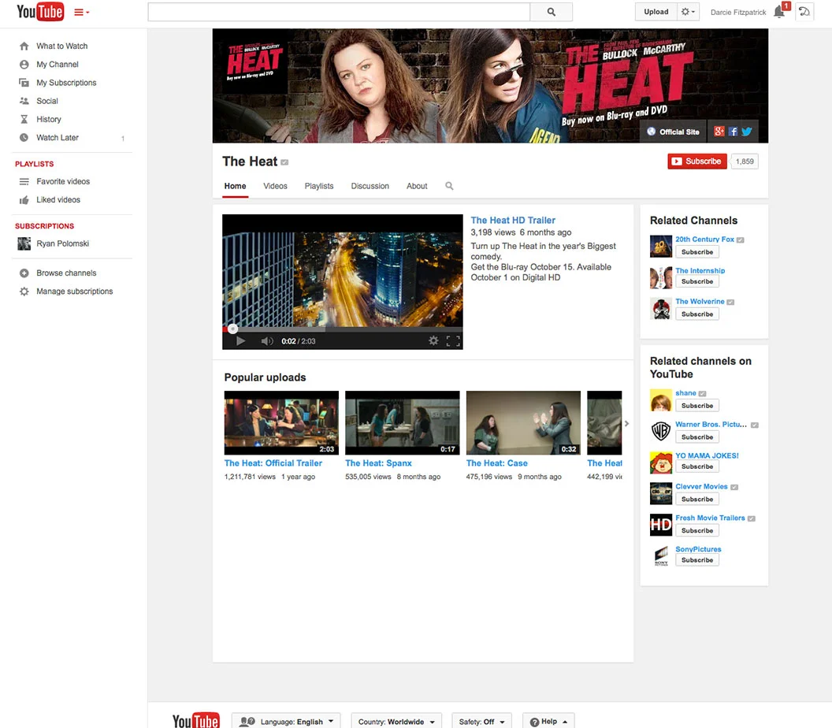
Task: Click the Facebook icon on the banner
Action: pos(733,132)
